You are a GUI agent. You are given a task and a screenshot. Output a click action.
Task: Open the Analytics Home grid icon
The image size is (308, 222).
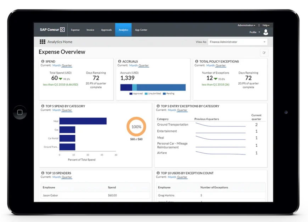tap(43, 42)
